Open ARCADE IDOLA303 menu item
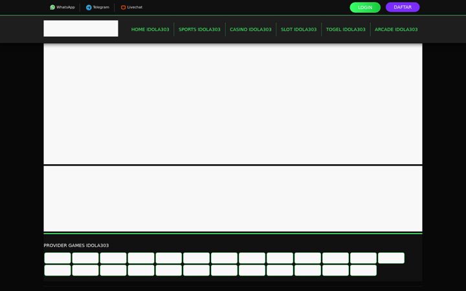This screenshot has width=466, height=291. 396,29
